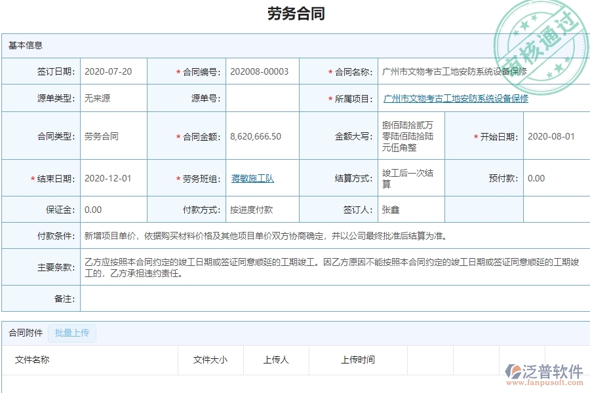Image resolution: width=590 pixels, height=393 pixels.
Task: Click the 备注 remarks field
Action: (262, 301)
